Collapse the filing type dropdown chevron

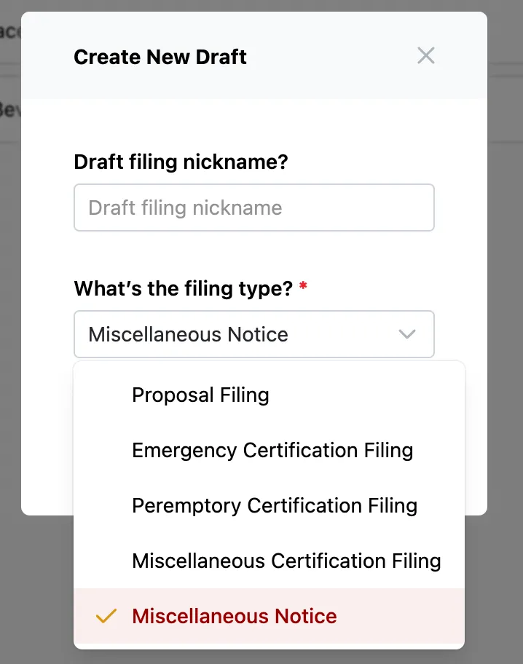point(407,335)
